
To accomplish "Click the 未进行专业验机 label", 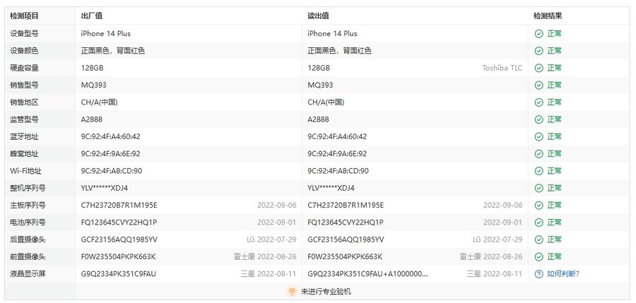I will (x=326, y=292).
